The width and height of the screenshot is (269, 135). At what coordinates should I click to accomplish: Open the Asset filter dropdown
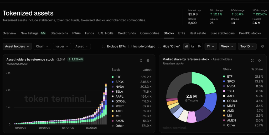82,46
